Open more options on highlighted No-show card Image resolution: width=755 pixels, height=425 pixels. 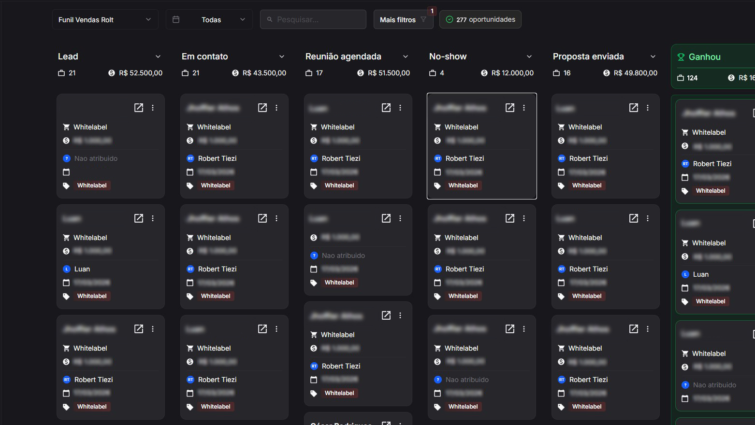click(524, 108)
